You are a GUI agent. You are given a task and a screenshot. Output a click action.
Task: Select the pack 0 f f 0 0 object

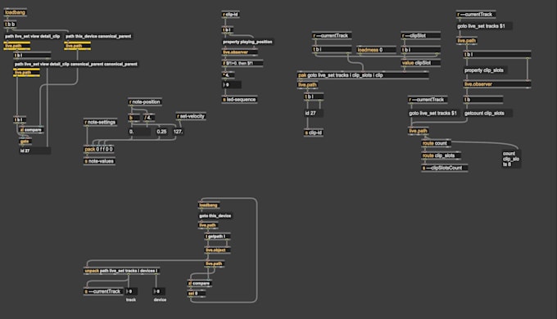(99, 149)
